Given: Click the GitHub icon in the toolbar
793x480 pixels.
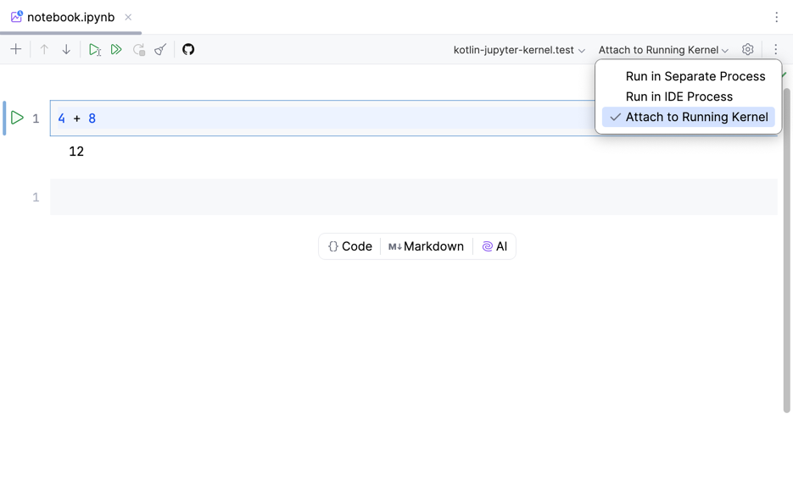Looking at the screenshot, I should coord(188,50).
